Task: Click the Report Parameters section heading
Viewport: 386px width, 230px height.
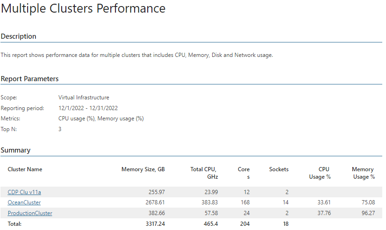Action: click(29, 79)
